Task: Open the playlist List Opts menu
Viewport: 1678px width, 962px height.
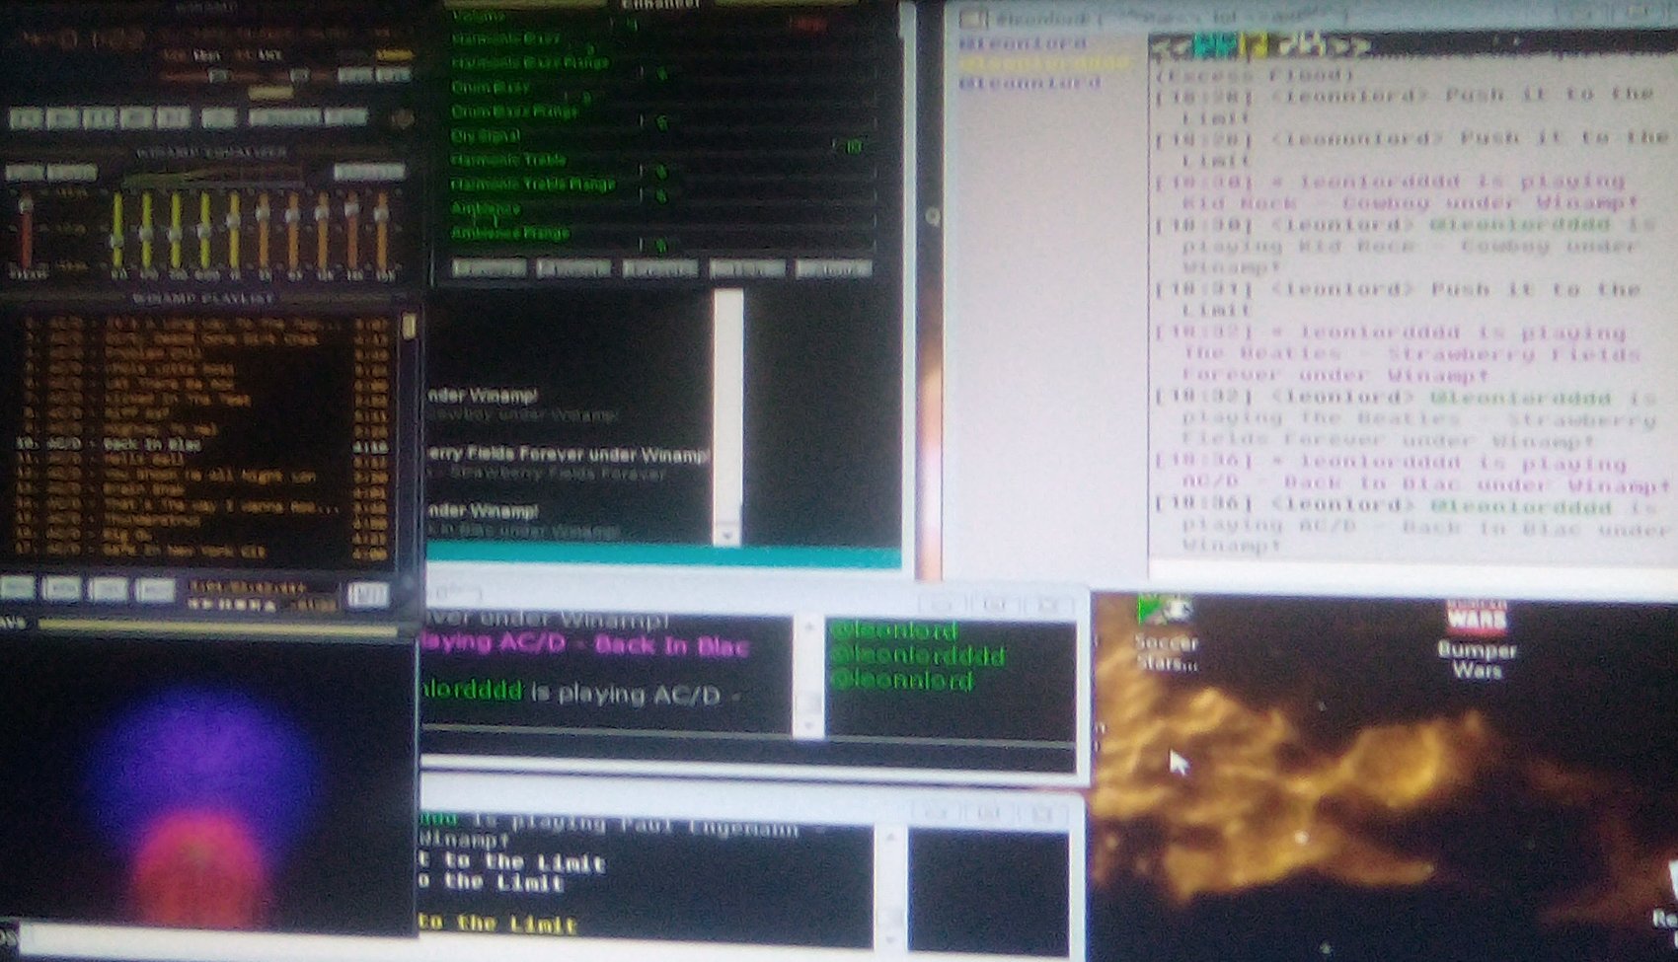Action: [367, 593]
